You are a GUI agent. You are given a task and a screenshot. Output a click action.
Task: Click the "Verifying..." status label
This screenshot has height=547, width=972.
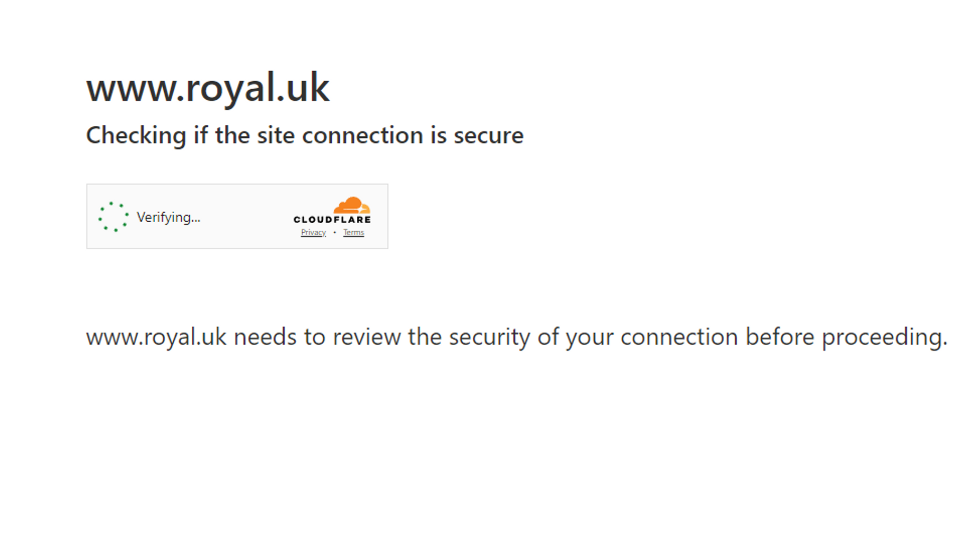point(168,217)
